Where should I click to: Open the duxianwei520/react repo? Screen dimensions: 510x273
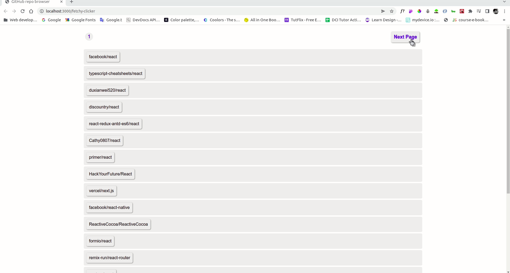point(107,90)
